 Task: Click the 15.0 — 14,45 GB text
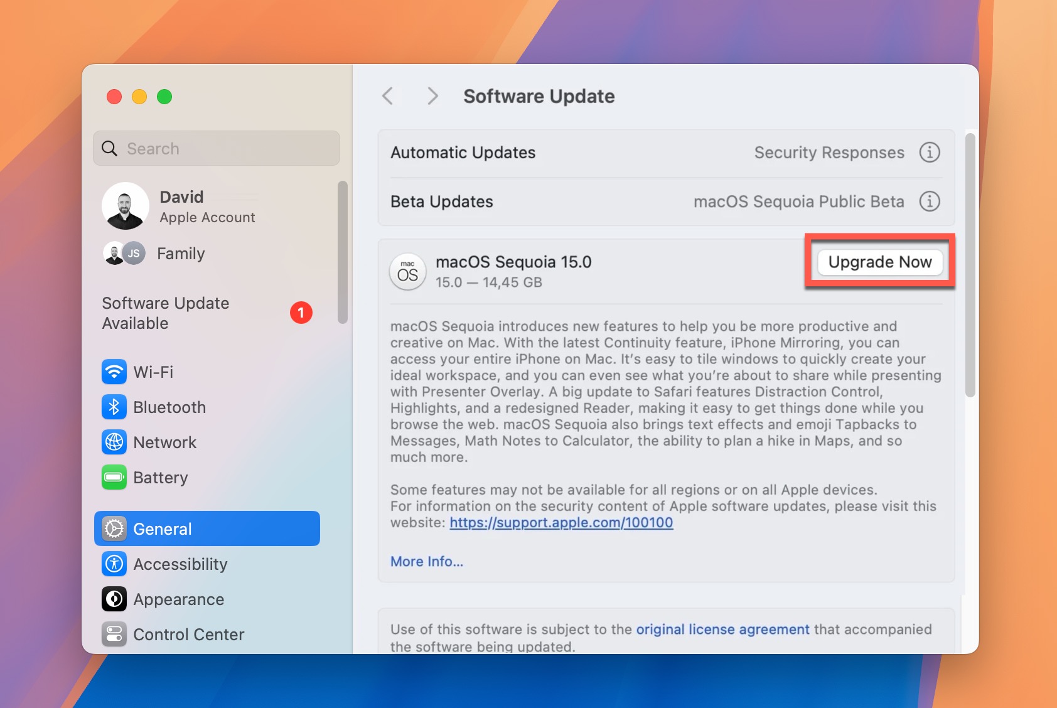489,282
